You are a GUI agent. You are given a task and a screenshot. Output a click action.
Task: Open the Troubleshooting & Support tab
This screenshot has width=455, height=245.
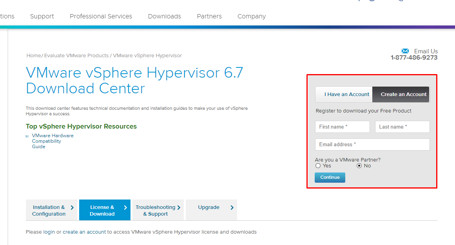[x=158, y=210]
